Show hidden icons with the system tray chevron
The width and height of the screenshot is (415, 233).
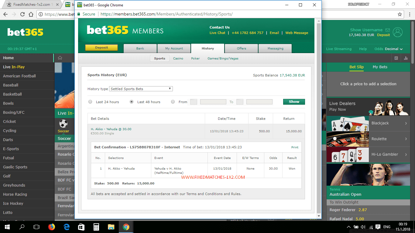click(348, 227)
